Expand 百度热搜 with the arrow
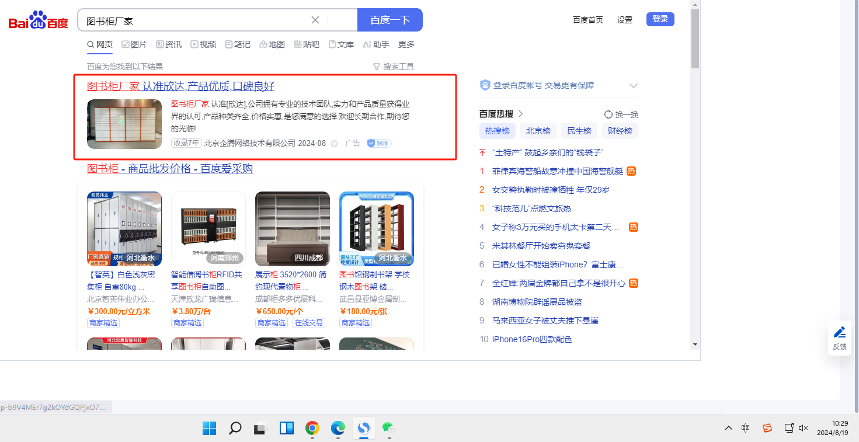 (521, 114)
